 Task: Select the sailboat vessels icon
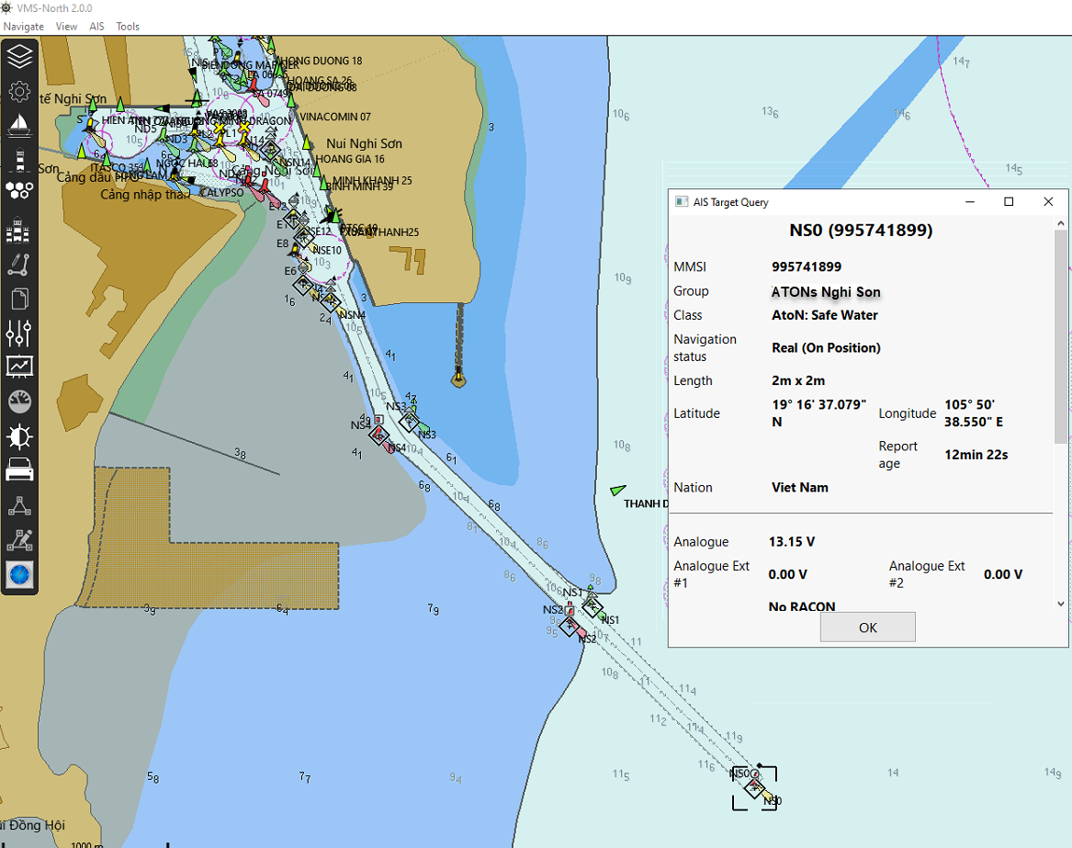point(19,125)
